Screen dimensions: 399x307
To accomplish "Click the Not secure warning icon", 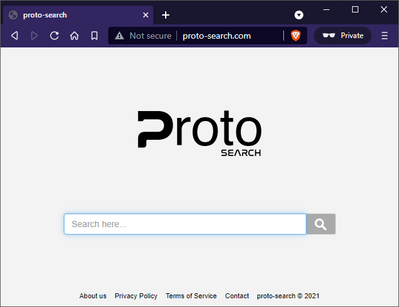I will [119, 36].
